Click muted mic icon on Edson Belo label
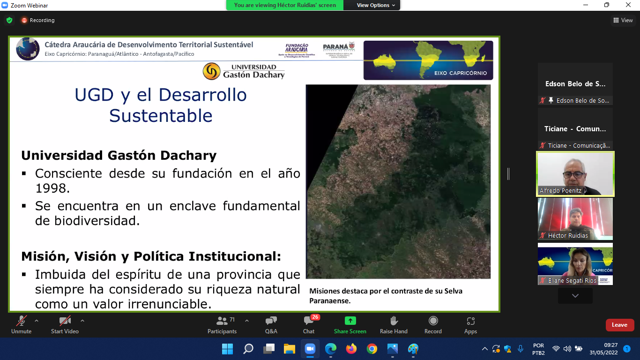This screenshot has height=360, width=640. click(x=543, y=100)
